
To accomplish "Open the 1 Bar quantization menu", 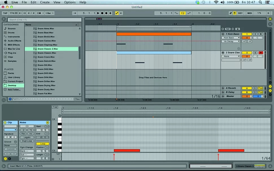I will [x=49, y=13].
